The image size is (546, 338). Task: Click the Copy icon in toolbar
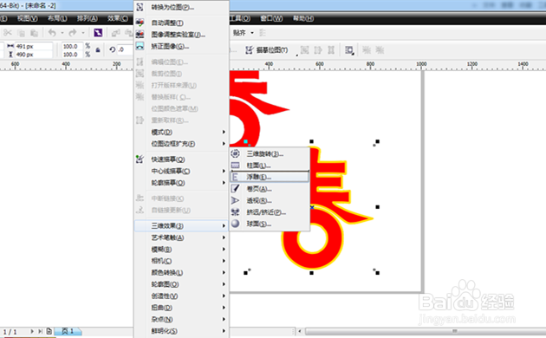click(x=22, y=33)
